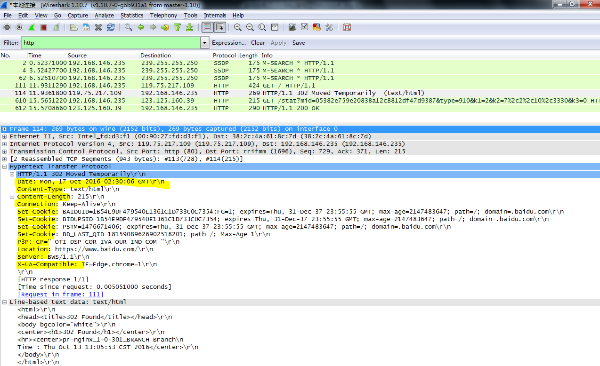The width and height of the screenshot is (600, 366).
Task: Open the Capture menu
Action: point(78,16)
